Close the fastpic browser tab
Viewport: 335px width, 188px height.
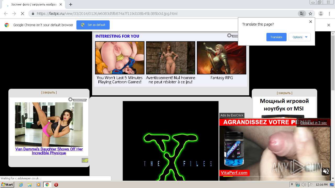coord(61,4)
